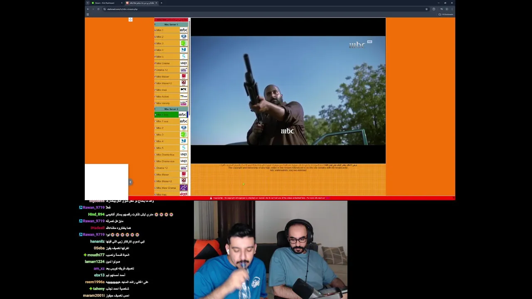This screenshot has height=299, width=532.
Task: Click the Mbc 1 logo under Mbc Server 1
Action: (x=183, y=30)
